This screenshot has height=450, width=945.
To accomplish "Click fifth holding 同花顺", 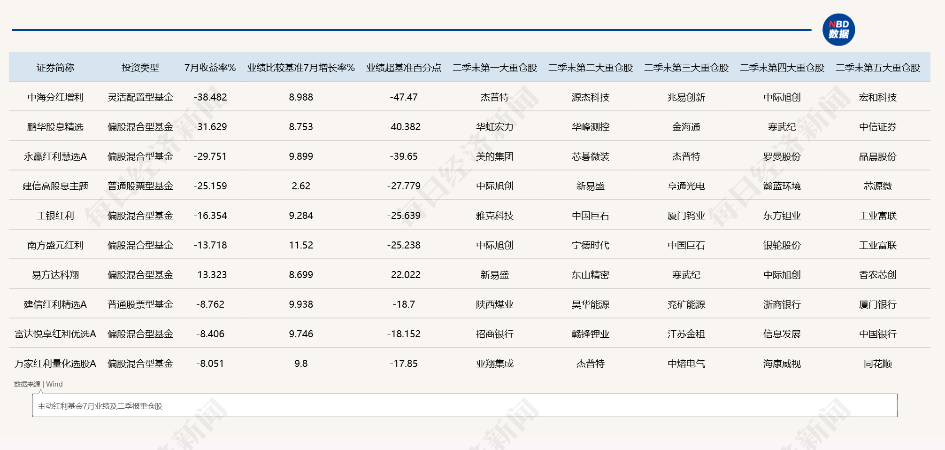I will (x=878, y=364).
